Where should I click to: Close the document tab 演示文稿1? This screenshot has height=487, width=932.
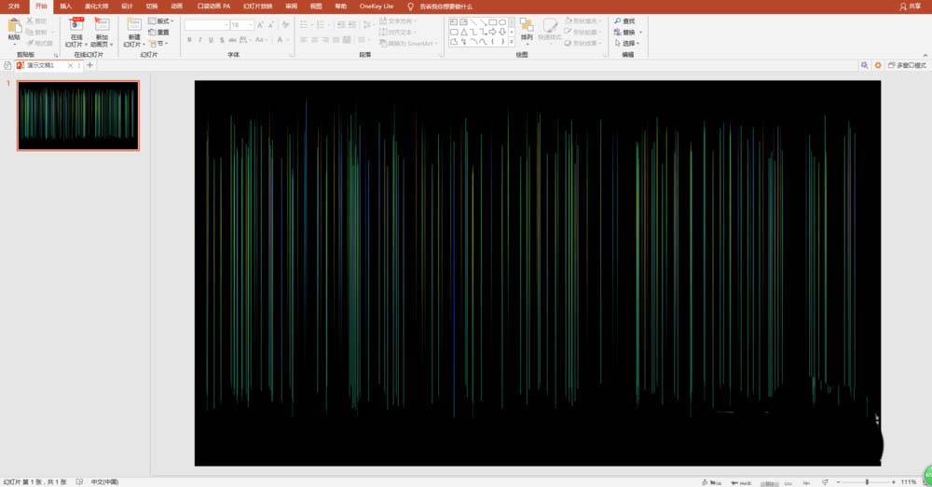pyautogui.click(x=70, y=65)
